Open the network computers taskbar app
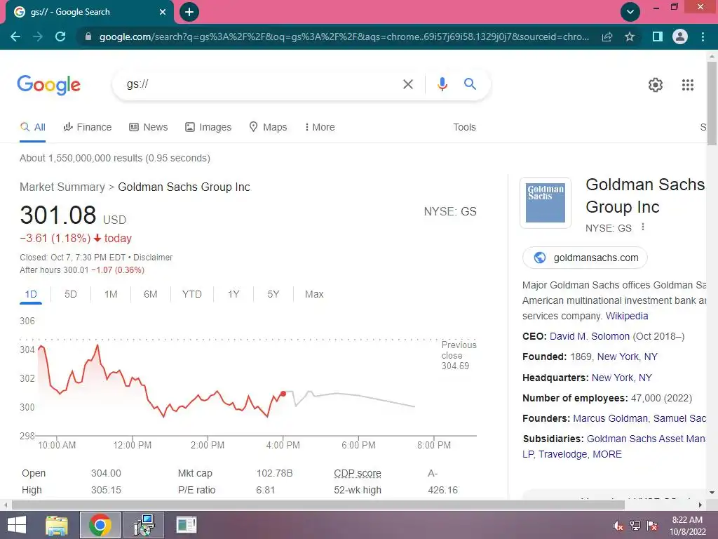Screen dimensions: 718x539 [x=144, y=525]
